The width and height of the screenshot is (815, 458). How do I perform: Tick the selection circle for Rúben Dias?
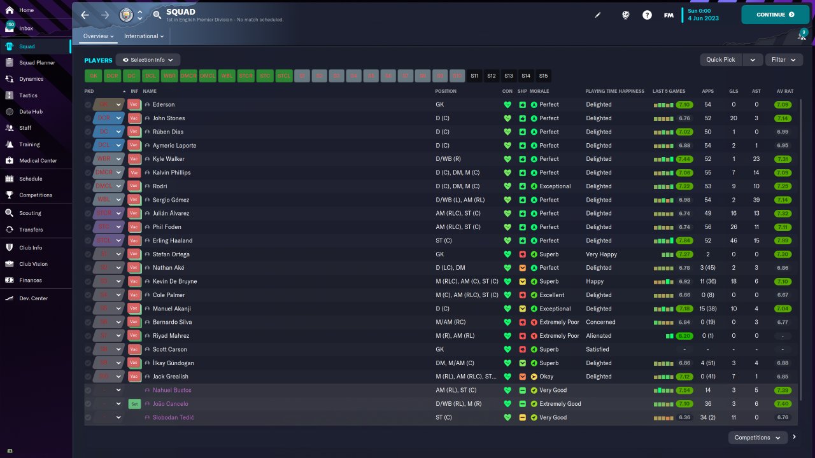pyautogui.click(x=88, y=132)
